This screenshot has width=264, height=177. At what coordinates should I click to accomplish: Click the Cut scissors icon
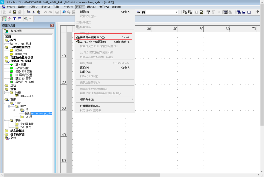(34, 12)
